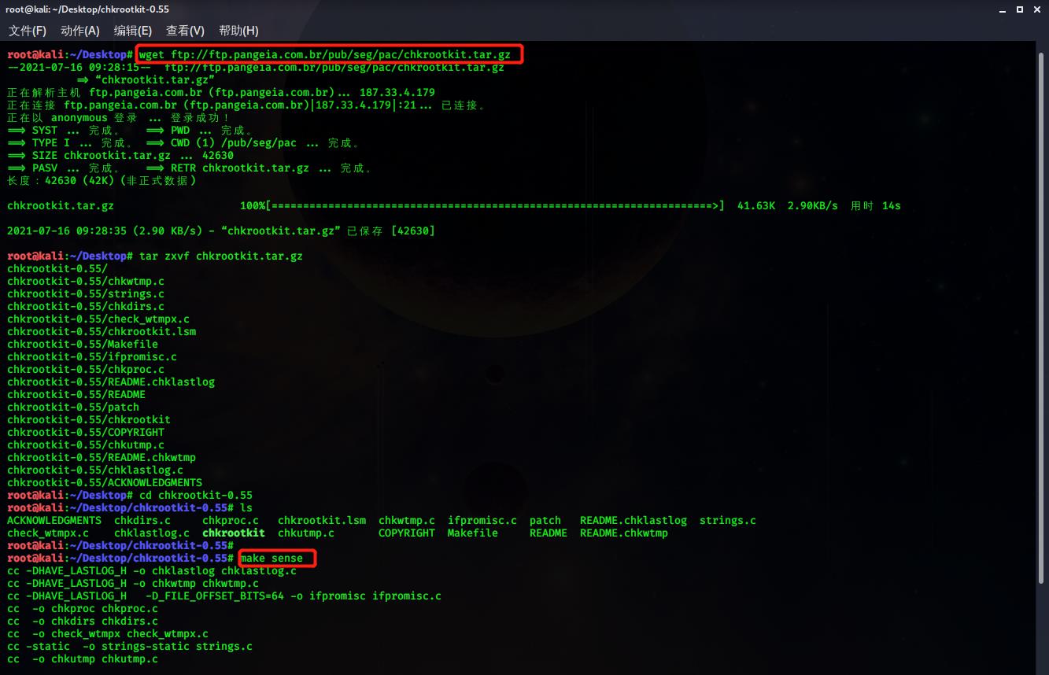Click 'cc -o chkutmp chkutmp.c' line
This screenshot has width=1049, height=675.
pos(83,658)
